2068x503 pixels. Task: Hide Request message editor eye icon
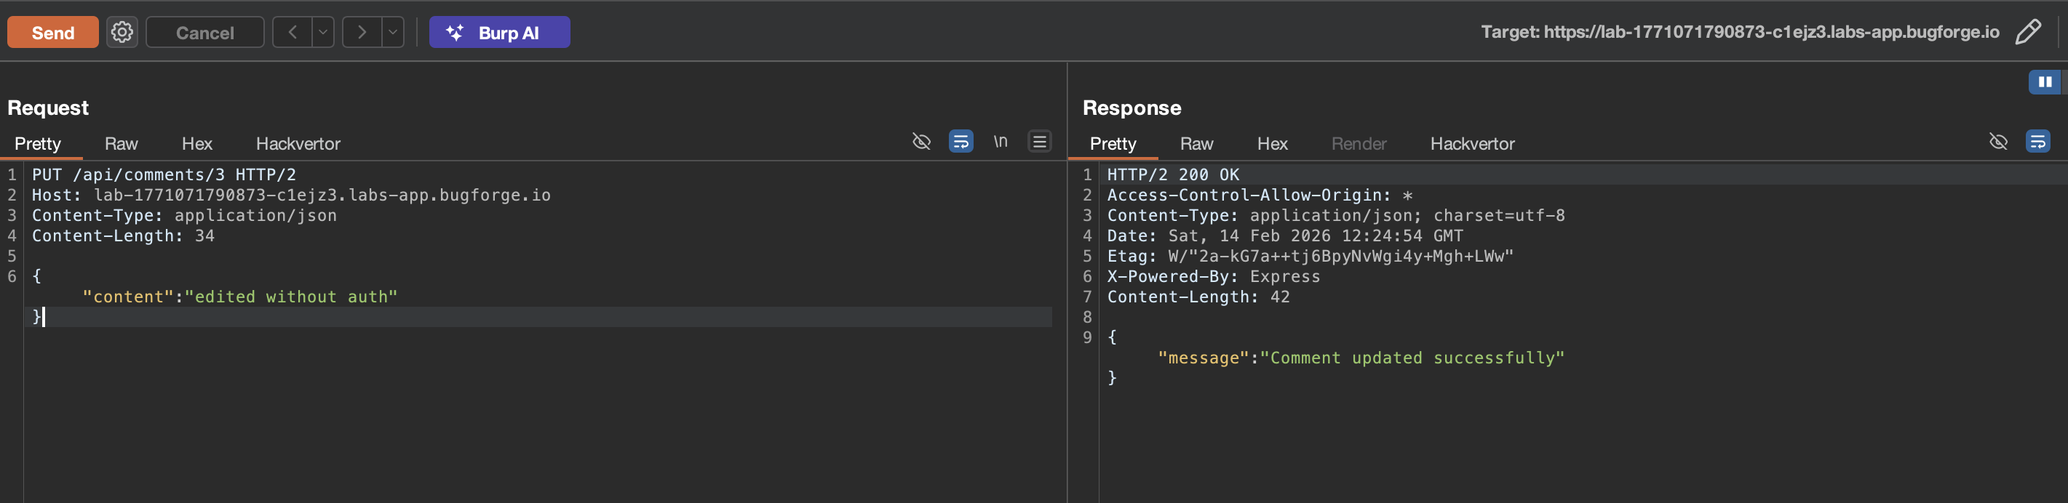click(920, 142)
